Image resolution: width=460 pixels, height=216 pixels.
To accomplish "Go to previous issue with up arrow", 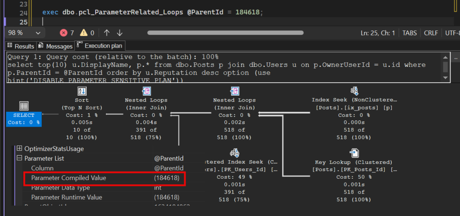I will click(107, 33).
